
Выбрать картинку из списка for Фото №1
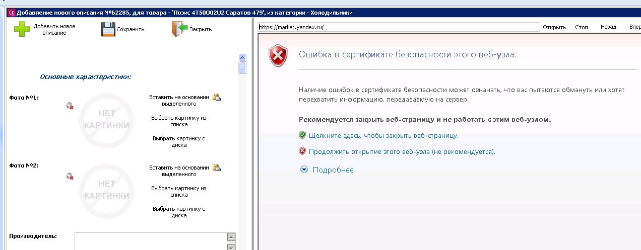point(179,121)
